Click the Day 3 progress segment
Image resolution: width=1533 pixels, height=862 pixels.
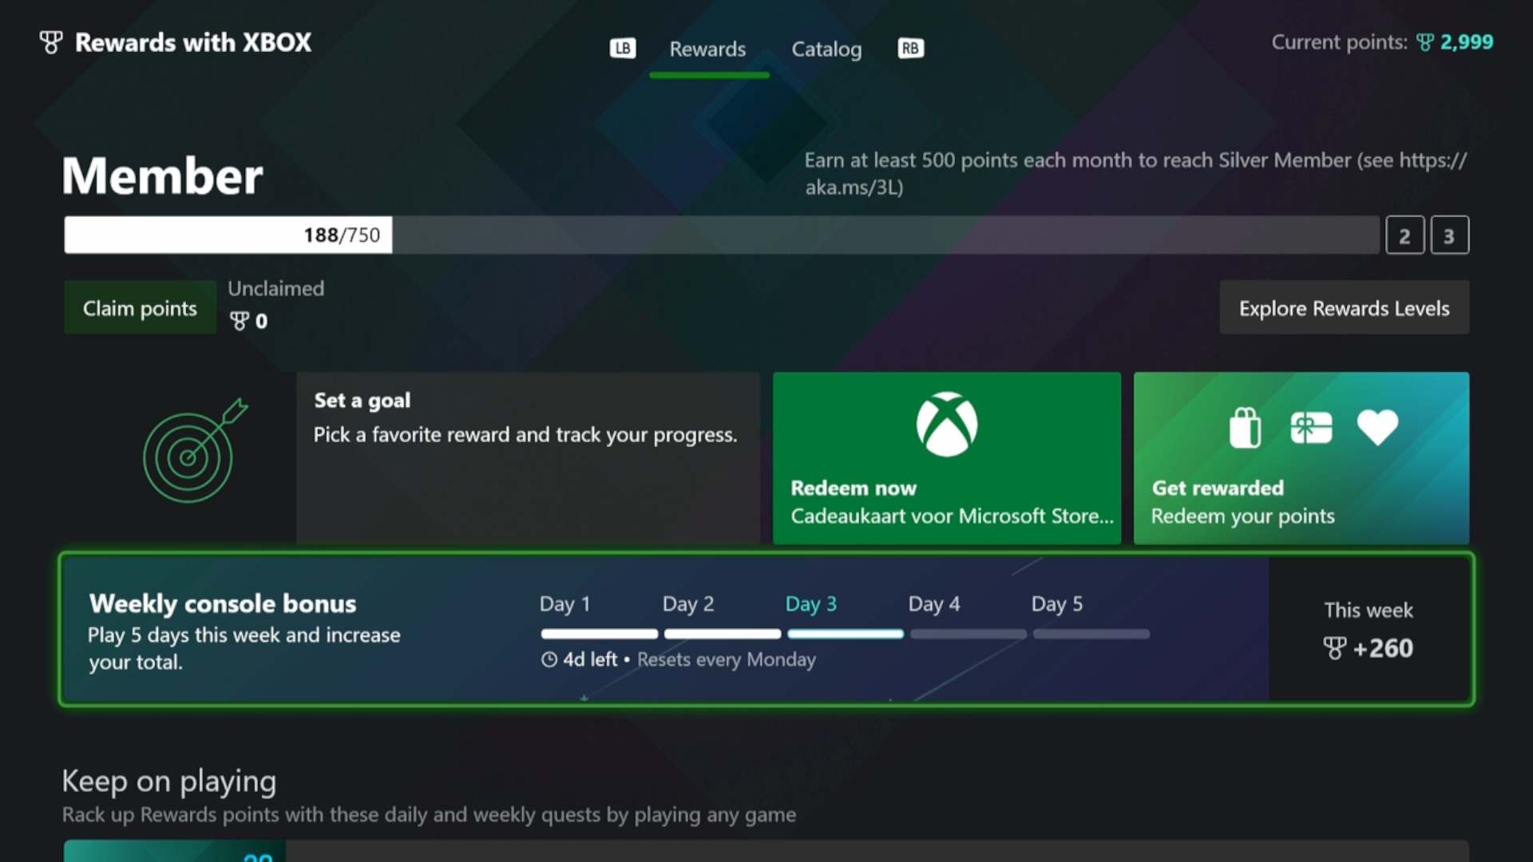click(846, 634)
